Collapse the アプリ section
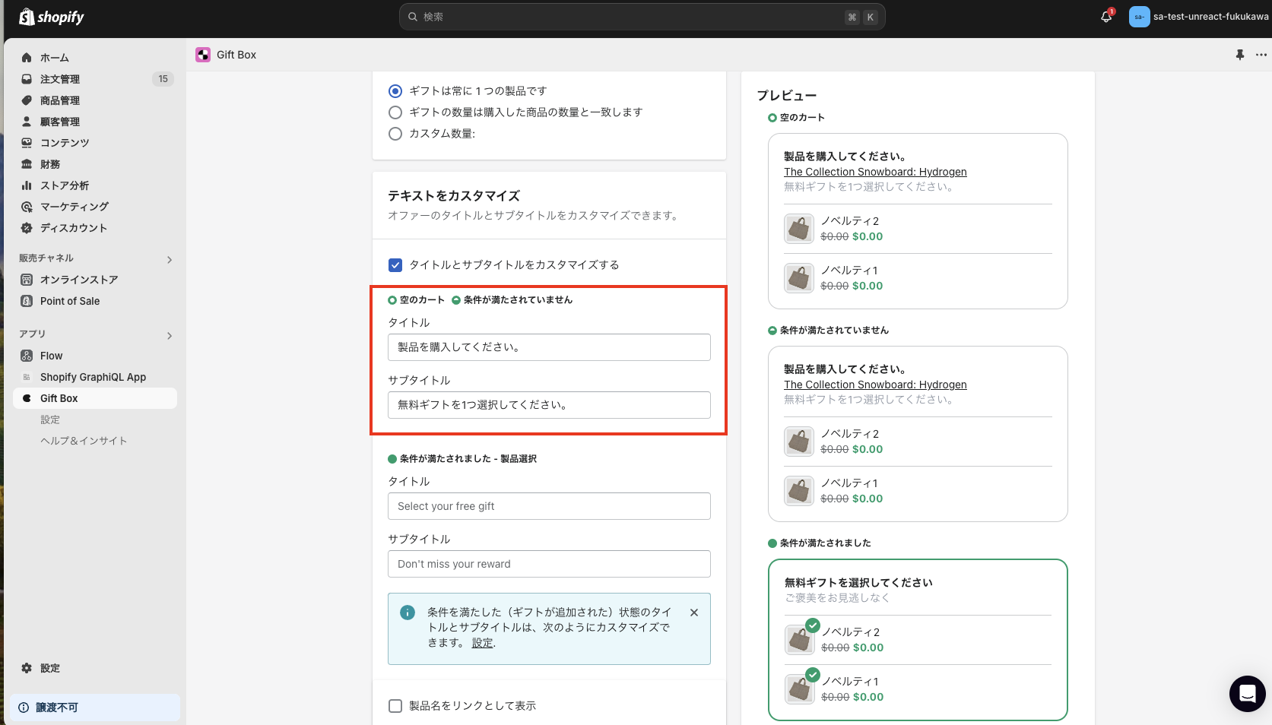The width and height of the screenshot is (1272, 725). tap(170, 335)
